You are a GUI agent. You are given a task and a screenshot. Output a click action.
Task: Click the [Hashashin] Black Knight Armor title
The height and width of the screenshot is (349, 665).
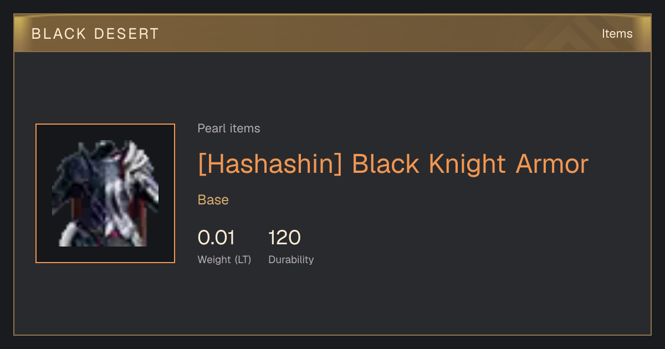tap(393, 165)
